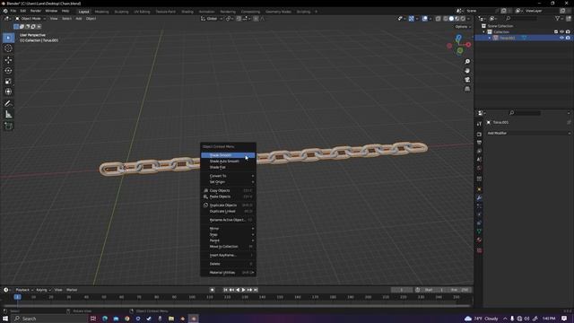
Task: Collapse Collection tree arrow in outliner
Action: click(x=484, y=32)
